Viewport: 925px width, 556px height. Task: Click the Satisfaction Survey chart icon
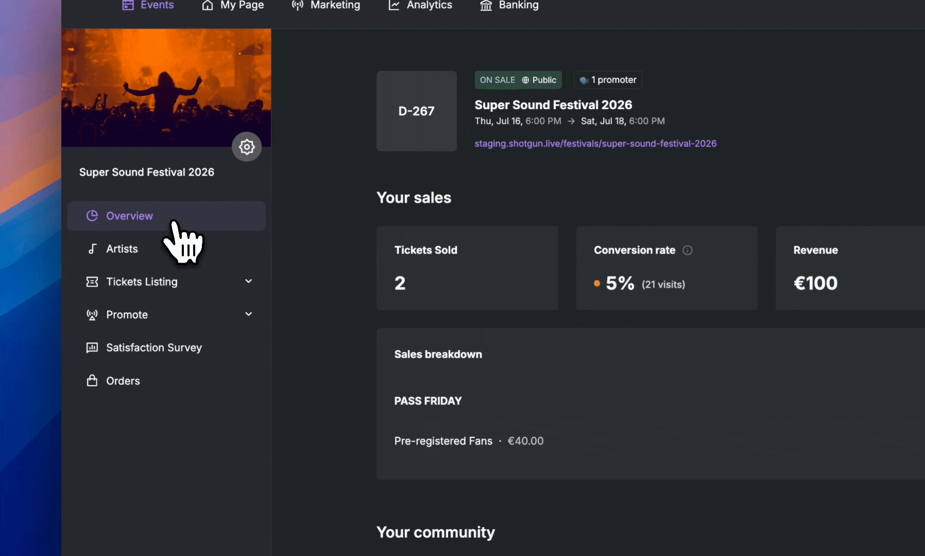point(92,347)
